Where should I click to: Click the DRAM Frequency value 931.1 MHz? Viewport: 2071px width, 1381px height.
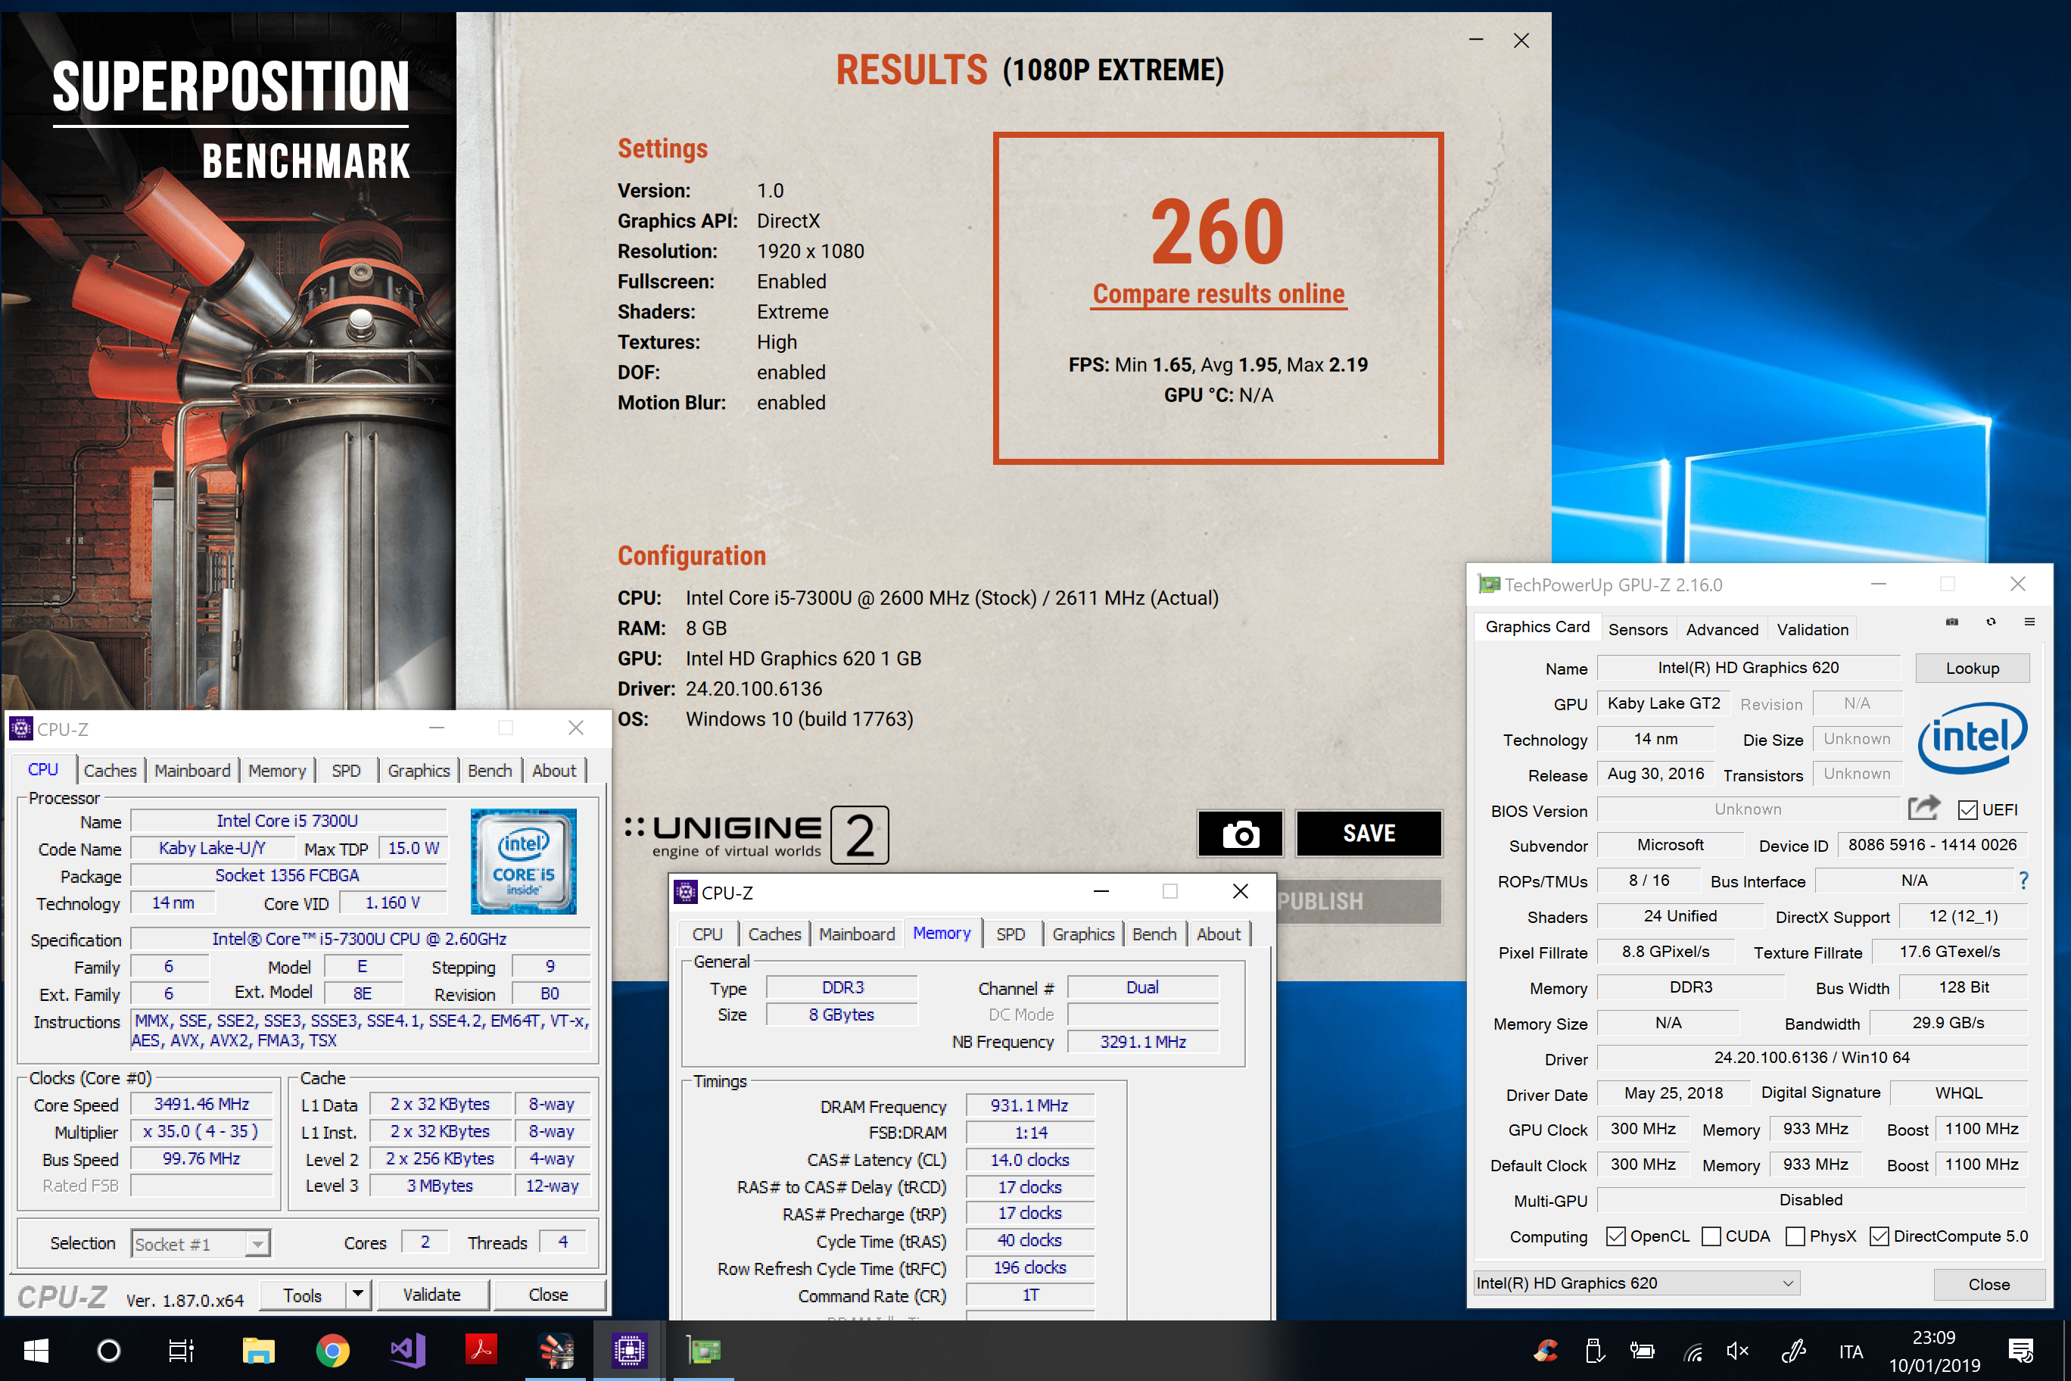pyautogui.click(x=1029, y=1105)
